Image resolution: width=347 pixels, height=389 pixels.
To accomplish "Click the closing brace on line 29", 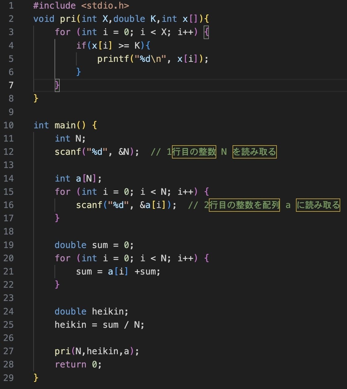I will pos(36,378).
